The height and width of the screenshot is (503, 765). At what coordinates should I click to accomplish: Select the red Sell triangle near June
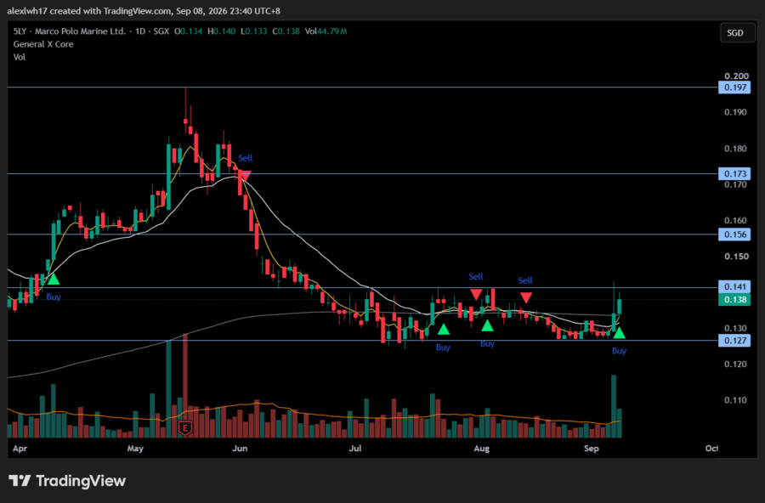(246, 176)
